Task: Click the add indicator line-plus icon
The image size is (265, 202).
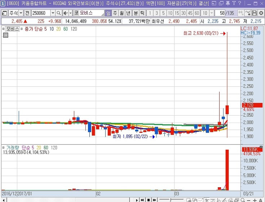Action: click(x=248, y=13)
